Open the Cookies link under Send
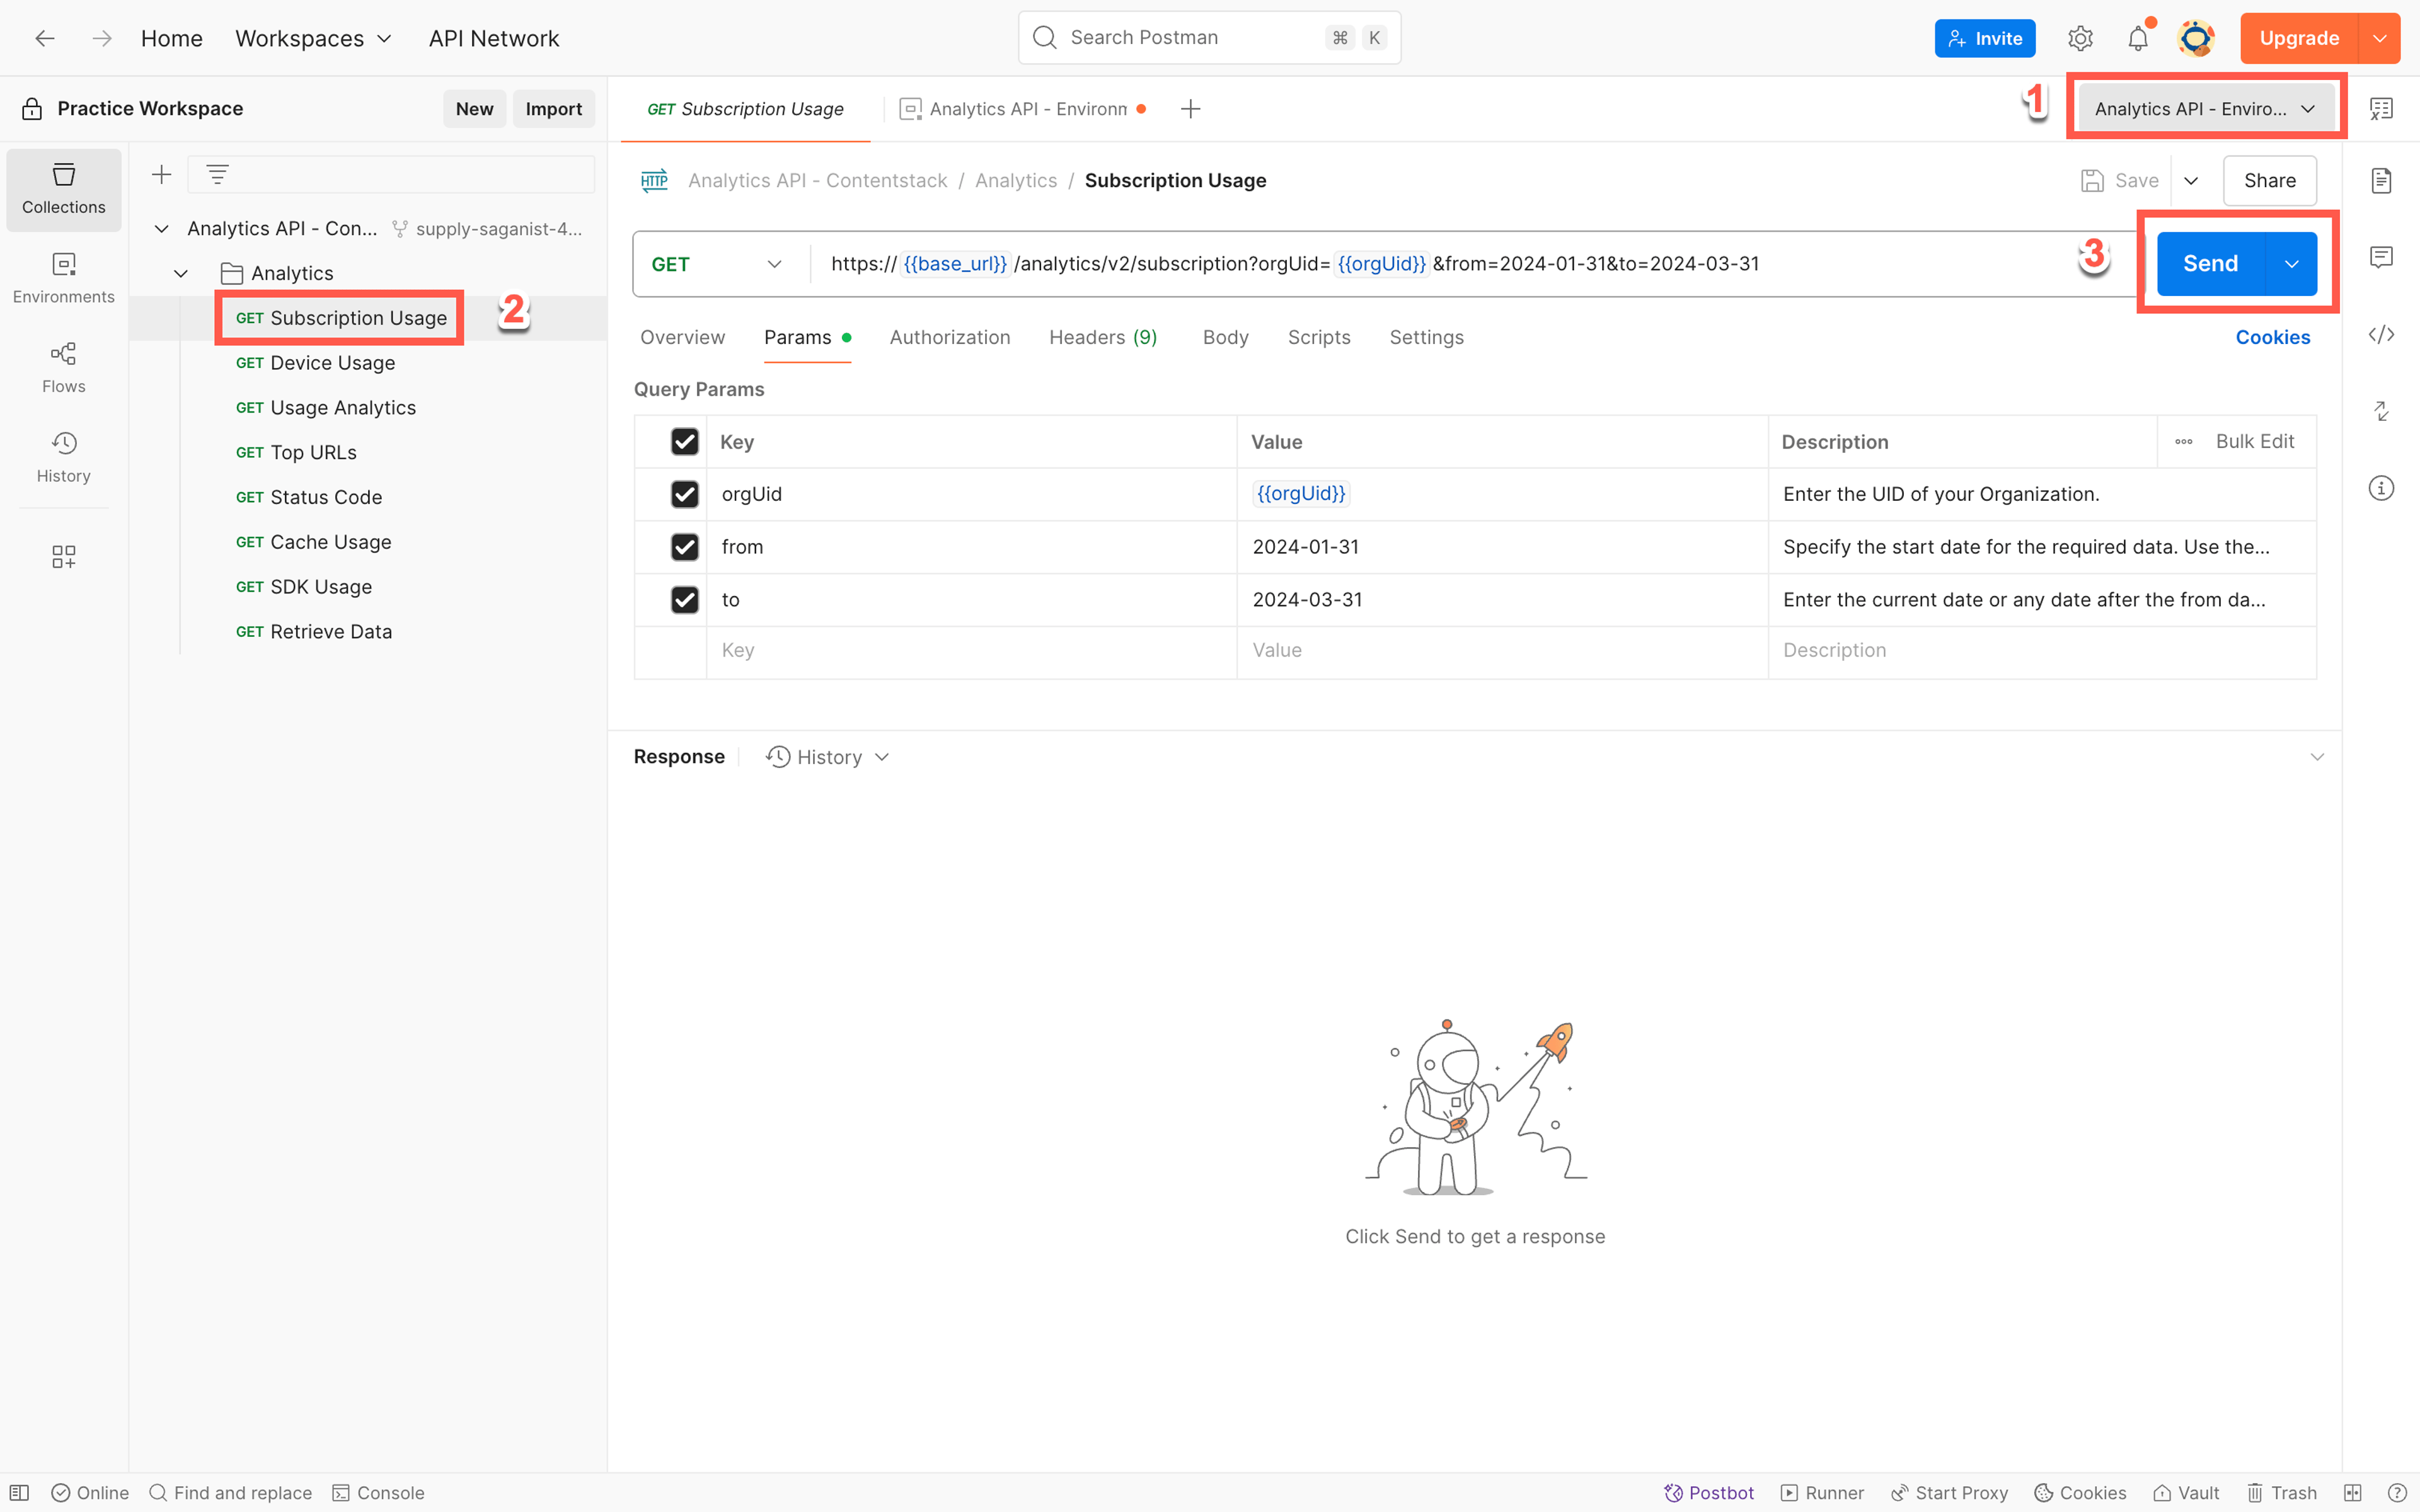The image size is (2420, 1512). [2272, 337]
